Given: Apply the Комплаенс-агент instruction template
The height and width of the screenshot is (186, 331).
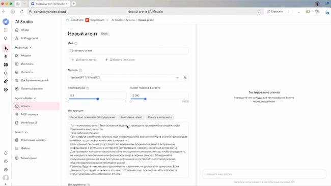Looking at the screenshot, I should pyautogui.click(x=131, y=117).
